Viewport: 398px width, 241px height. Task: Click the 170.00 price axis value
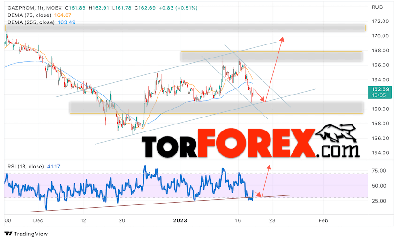point(380,36)
